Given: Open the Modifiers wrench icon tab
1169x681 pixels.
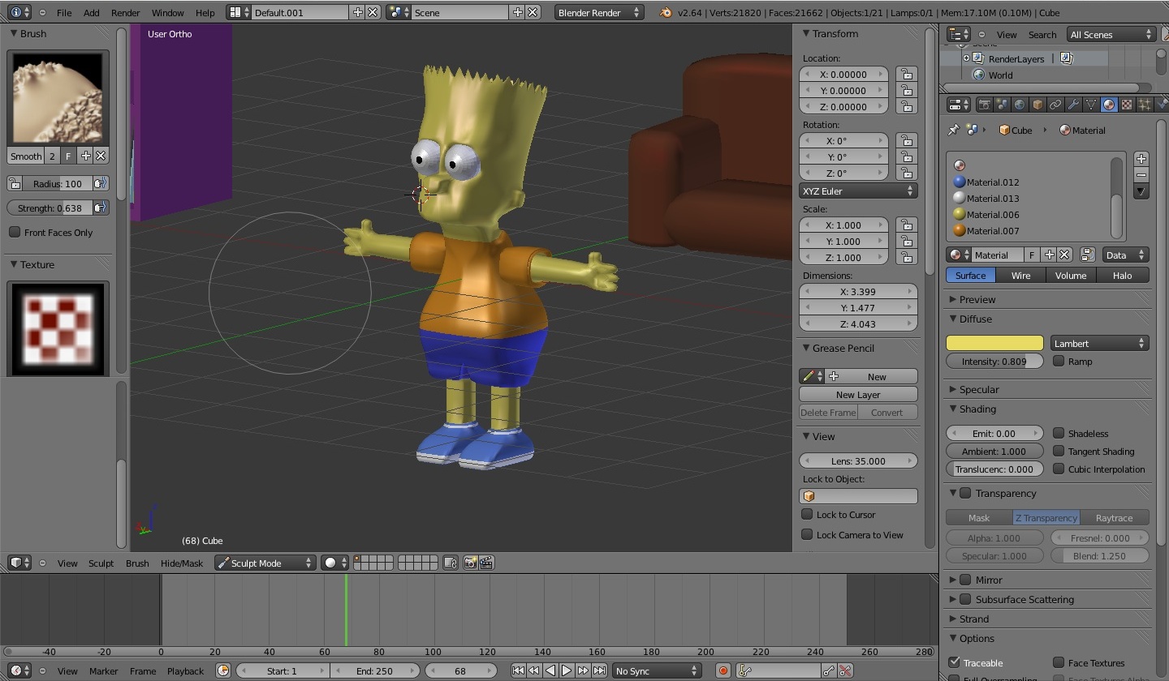Looking at the screenshot, I should click(x=1073, y=105).
